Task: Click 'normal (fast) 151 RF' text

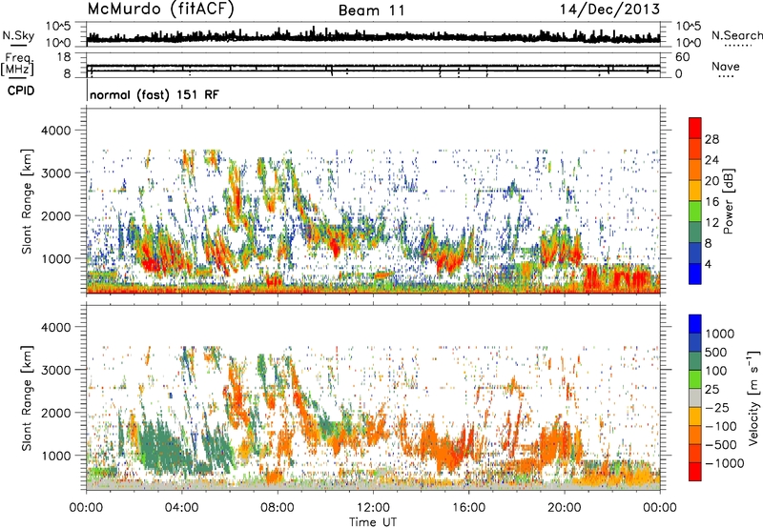Action: (155, 94)
